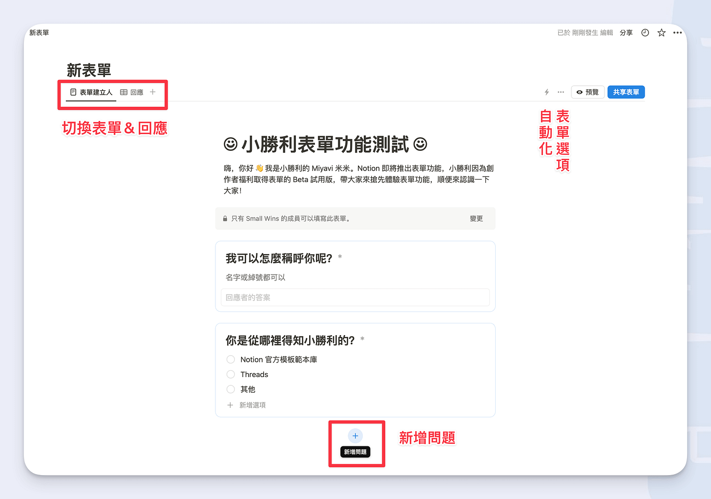
Task: Select the 其他 radio option
Action: [x=231, y=389]
